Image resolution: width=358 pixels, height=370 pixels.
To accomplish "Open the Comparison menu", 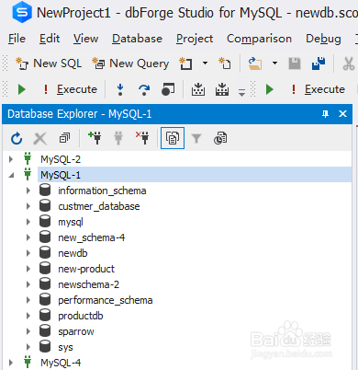I will point(259,39).
